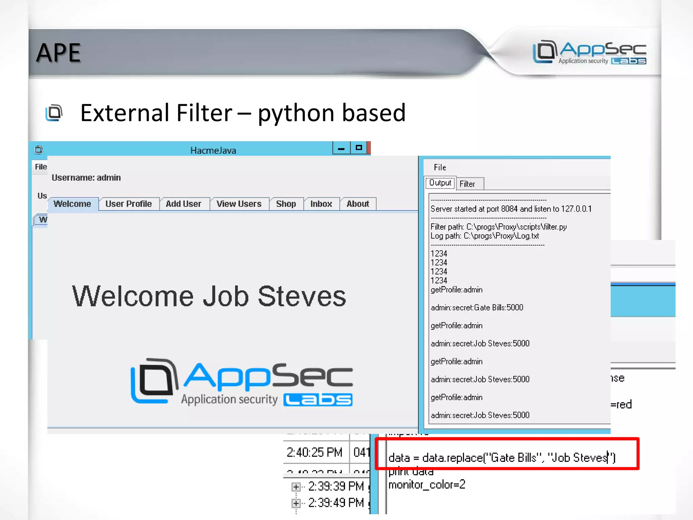Go to the Shop tab
This screenshot has width=693, height=520.
pos(286,204)
